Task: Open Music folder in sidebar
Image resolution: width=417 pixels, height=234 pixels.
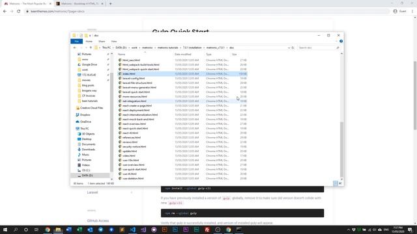Action: click(85, 155)
